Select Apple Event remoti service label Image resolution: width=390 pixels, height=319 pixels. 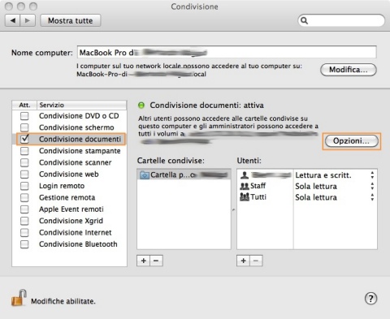pyautogui.click(x=71, y=209)
